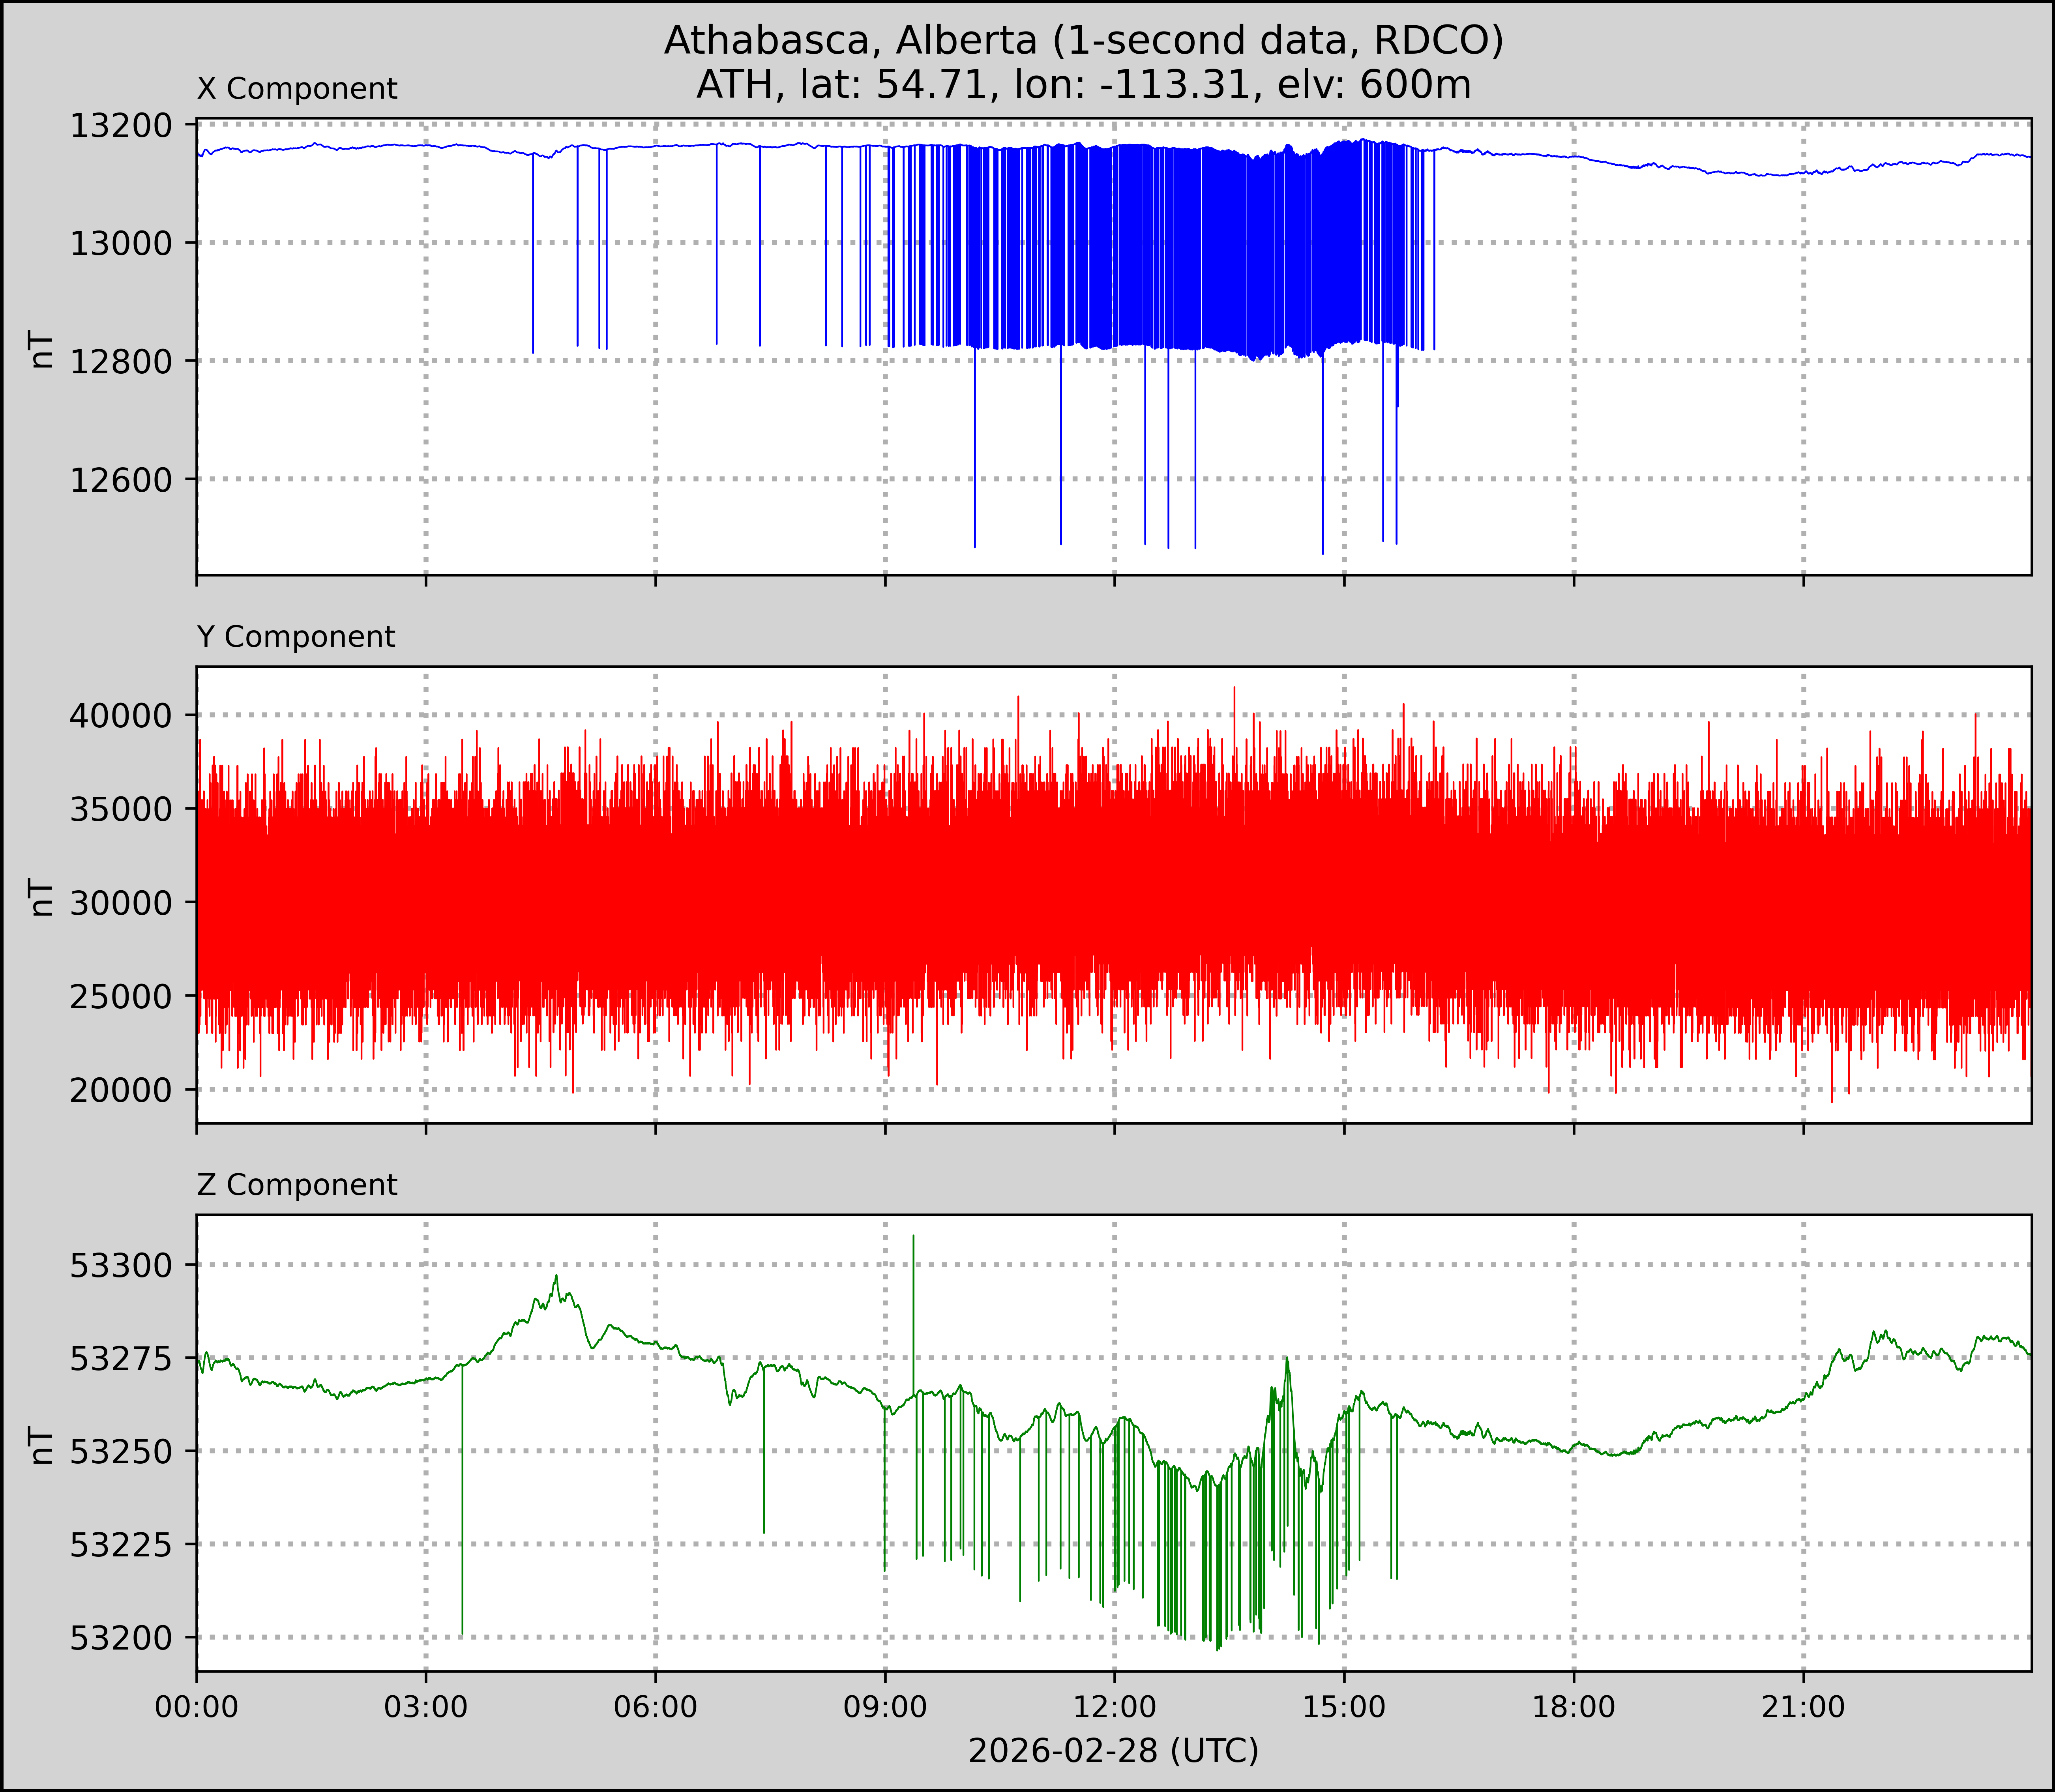Click the '2026-02-28 (UTC)' axis label
The height and width of the screenshot is (1792, 2055).
1113,1751
